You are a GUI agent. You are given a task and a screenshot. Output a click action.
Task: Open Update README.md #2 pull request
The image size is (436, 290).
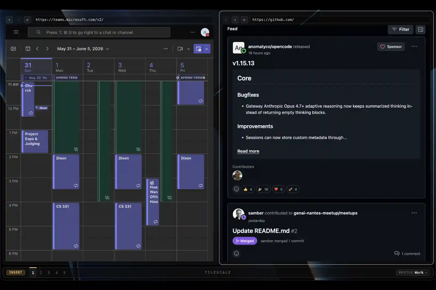click(x=265, y=231)
